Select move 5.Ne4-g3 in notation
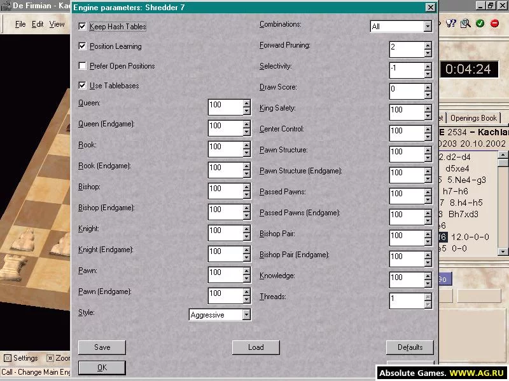This screenshot has height=381, width=509. pos(466,180)
